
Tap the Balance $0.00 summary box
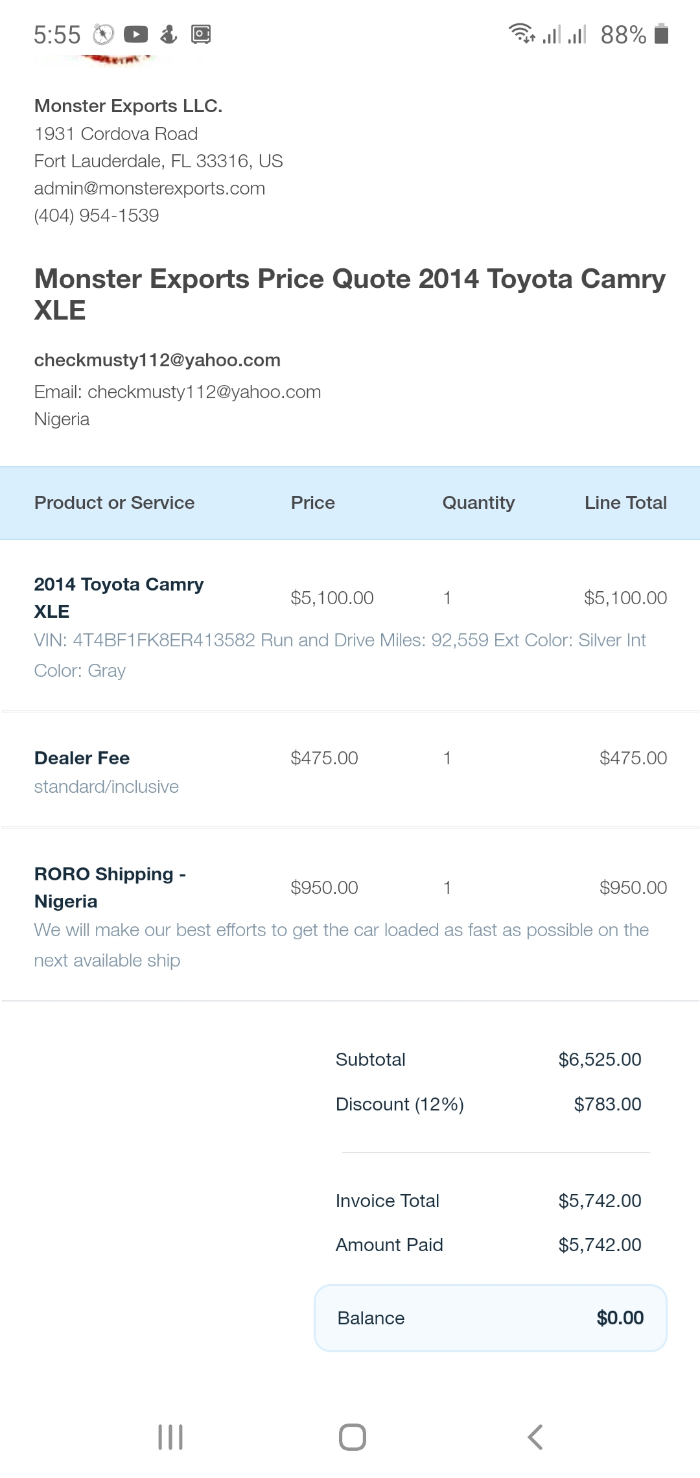click(x=491, y=1318)
